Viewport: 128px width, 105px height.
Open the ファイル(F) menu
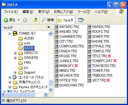11,12
